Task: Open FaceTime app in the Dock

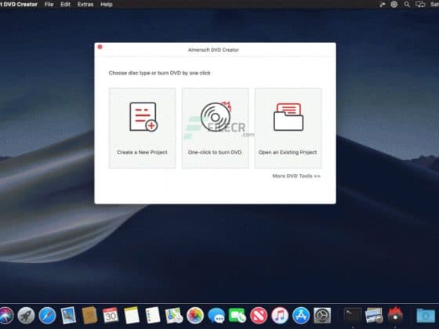Action: tap(238, 315)
